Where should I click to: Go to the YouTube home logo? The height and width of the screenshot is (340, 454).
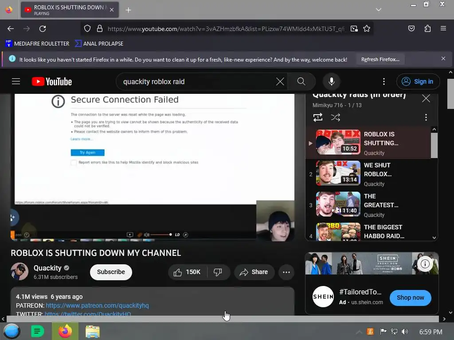(52, 81)
